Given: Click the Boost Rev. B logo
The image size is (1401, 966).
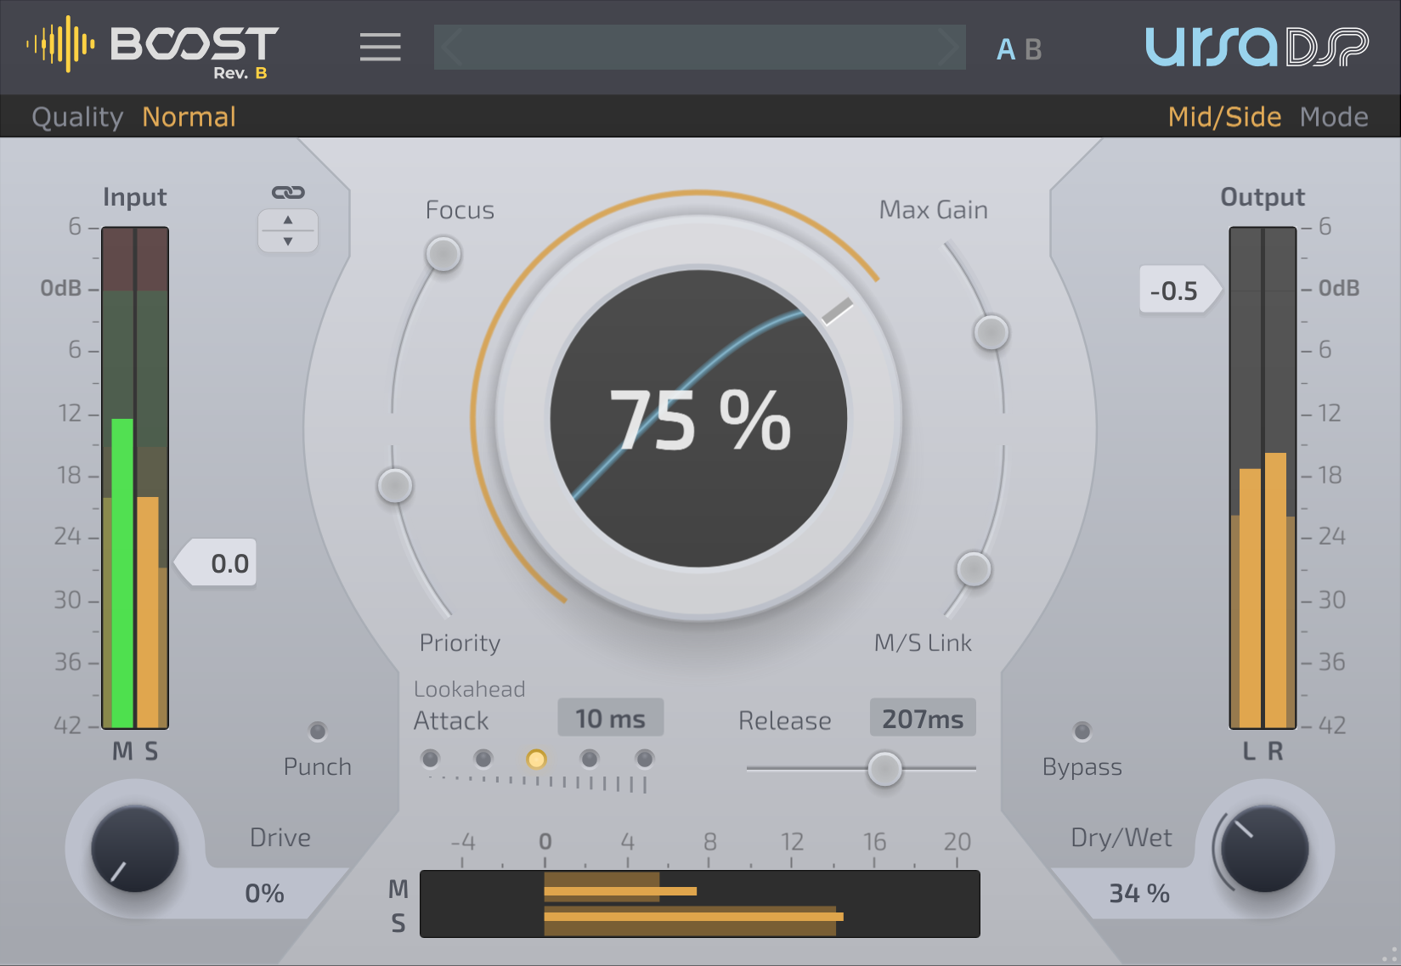Looking at the screenshot, I should [x=153, y=47].
